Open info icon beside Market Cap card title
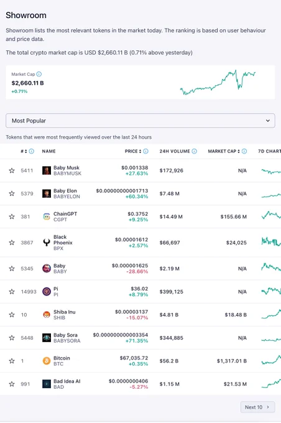281x423 pixels. (x=39, y=74)
